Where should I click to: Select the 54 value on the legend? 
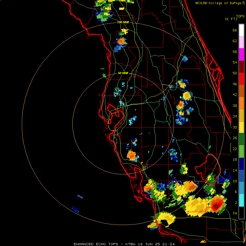[235, 62]
